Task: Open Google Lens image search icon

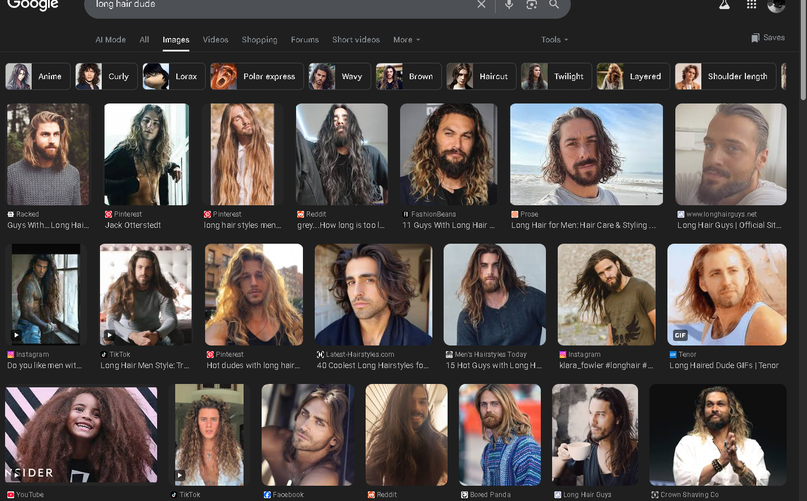Action: (x=531, y=5)
